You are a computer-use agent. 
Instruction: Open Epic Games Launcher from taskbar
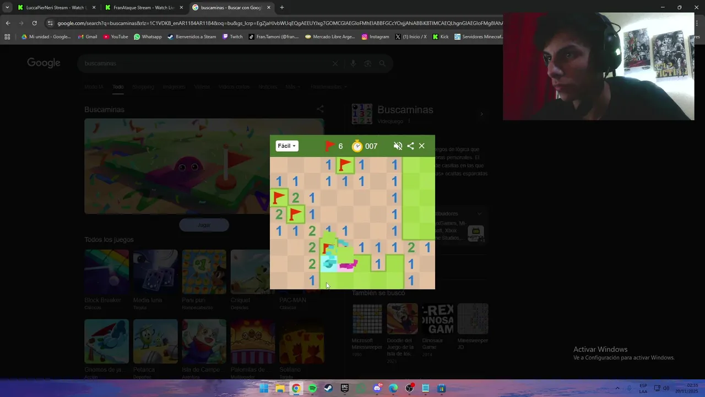click(x=345, y=388)
